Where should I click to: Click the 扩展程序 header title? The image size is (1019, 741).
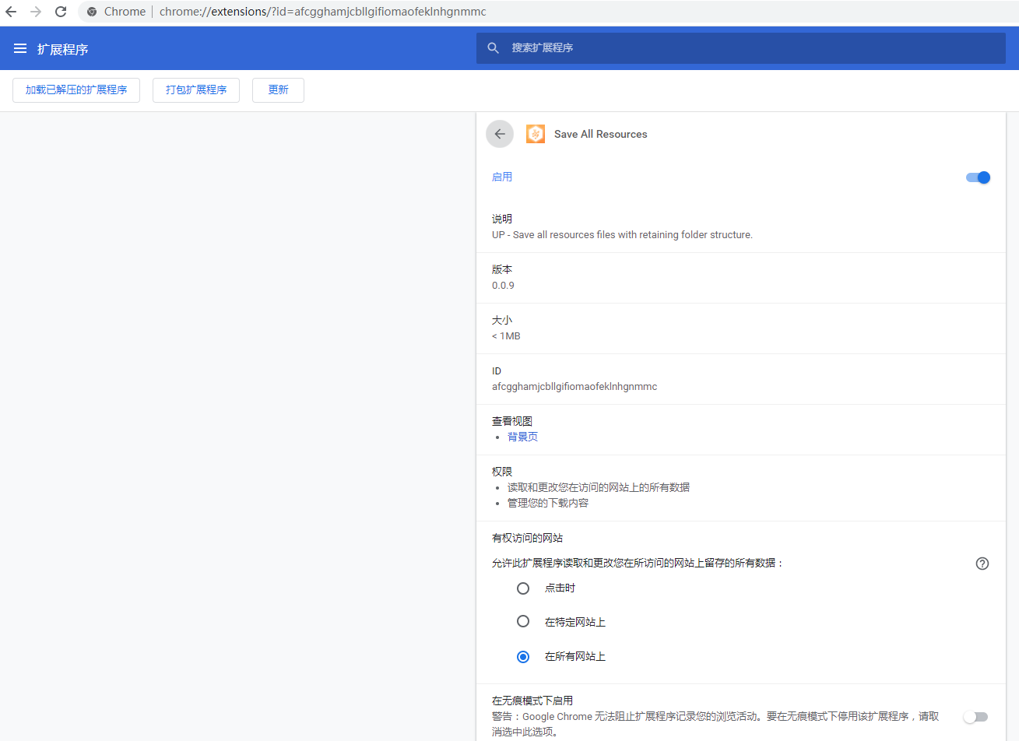tap(62, 49)
